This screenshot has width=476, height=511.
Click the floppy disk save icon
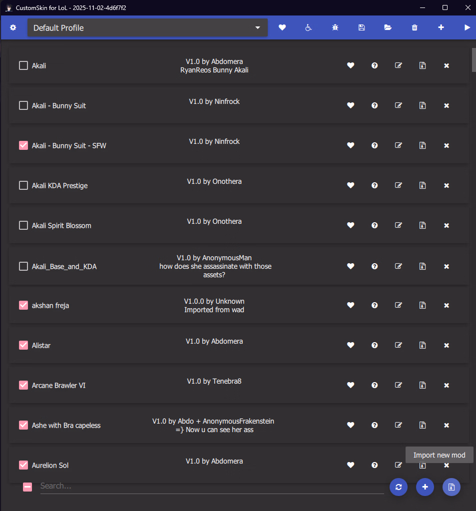click(362, 27)
